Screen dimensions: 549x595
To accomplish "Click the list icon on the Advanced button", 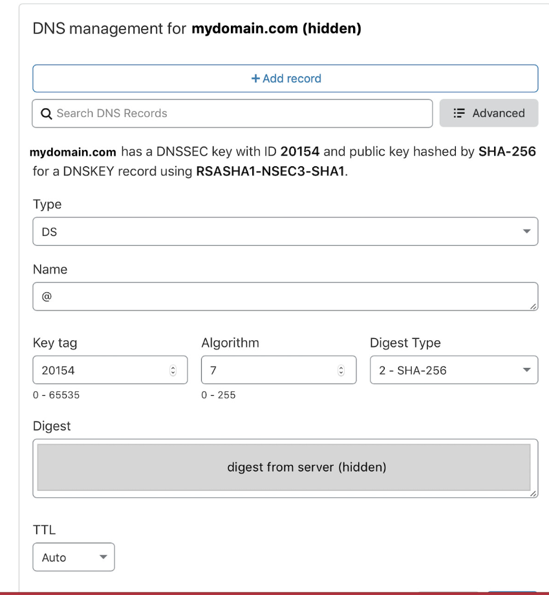I will tap(459, 113).
